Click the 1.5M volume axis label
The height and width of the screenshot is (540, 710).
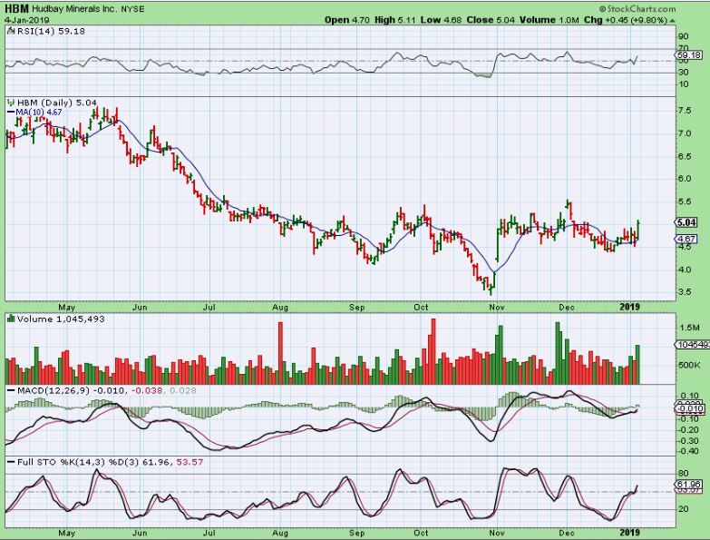[690, 328]
